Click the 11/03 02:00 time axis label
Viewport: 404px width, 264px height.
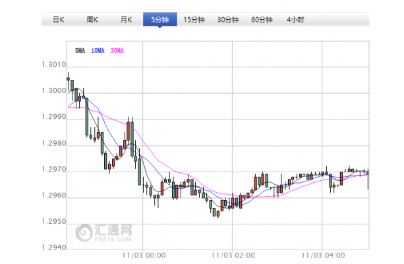coord(233,255)
